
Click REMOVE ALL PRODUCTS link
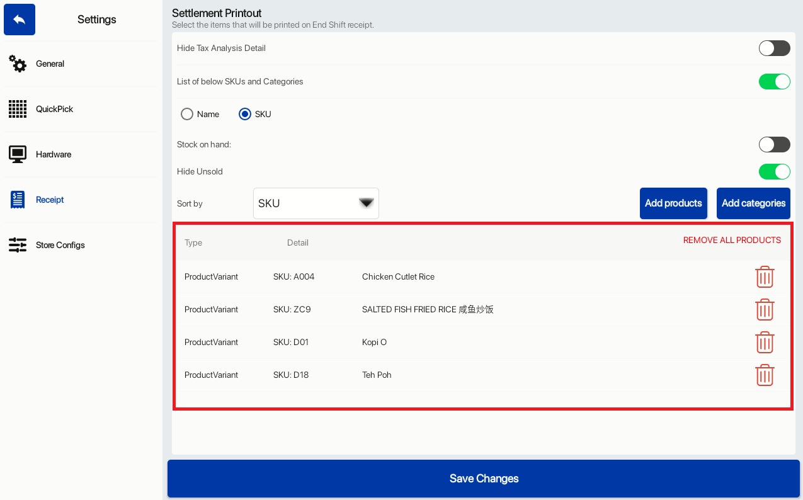[732, 240]
